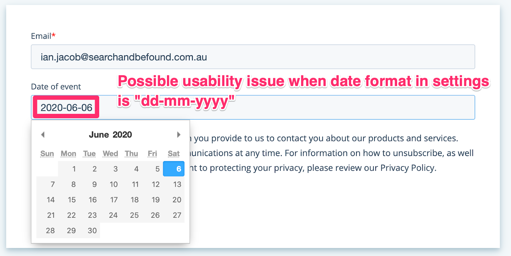Pick June 10 on the calendar
The height and width of the screenshot is (256, 511).
pyautogui.click(x=114, y=184)
